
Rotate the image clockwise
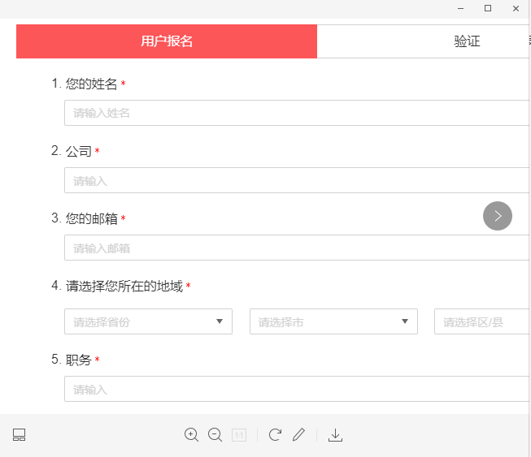pyautogui.click(x=275, y=435)
